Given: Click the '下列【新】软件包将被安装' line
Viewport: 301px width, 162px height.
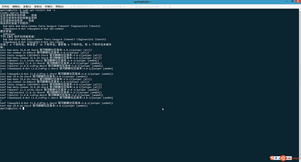Looking at the screenshot, I should [17, 36].
